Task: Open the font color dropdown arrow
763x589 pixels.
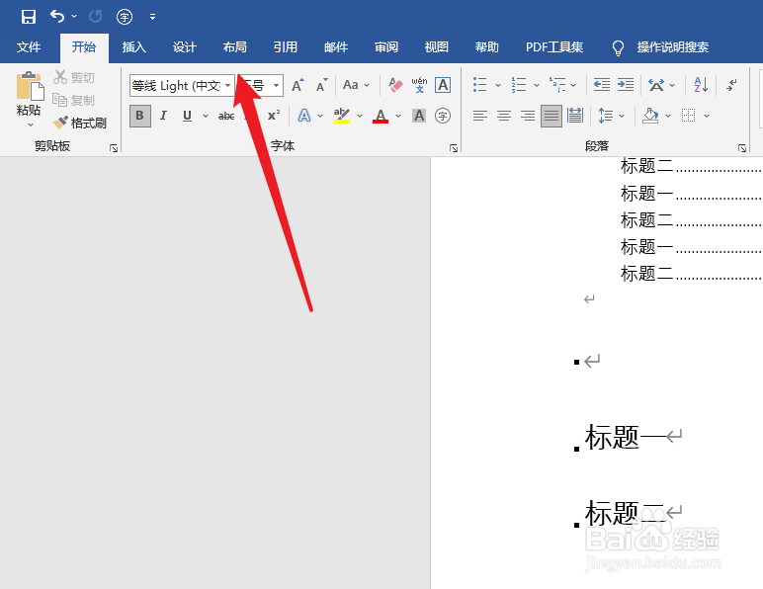Action: [x=398, y=116]
